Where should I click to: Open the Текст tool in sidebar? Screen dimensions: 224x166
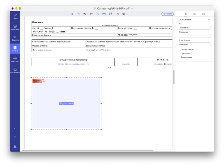tap(15, 16)
